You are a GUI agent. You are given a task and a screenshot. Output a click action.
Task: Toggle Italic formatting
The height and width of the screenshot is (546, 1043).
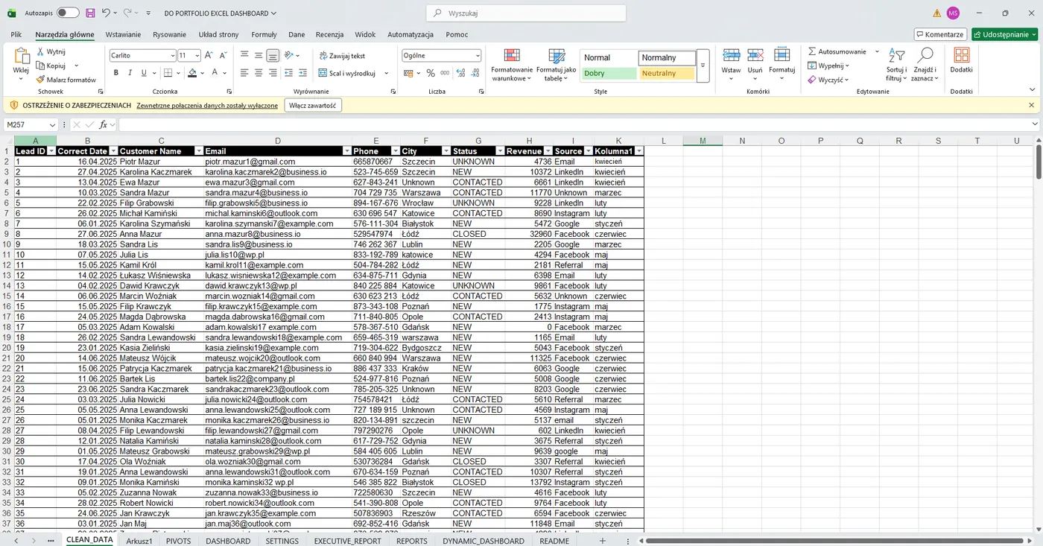coord(130,73)
